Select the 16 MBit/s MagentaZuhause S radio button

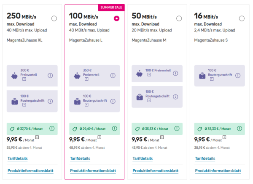coord(242,18)
